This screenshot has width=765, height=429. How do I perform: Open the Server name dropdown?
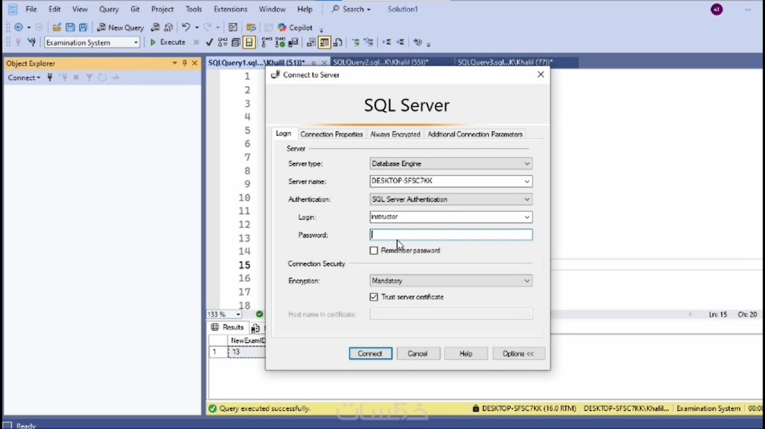pos(527,181)
